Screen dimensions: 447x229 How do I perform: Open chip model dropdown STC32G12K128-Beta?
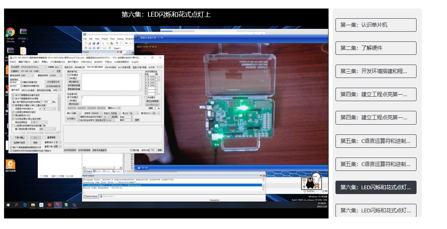pos(34,67)
